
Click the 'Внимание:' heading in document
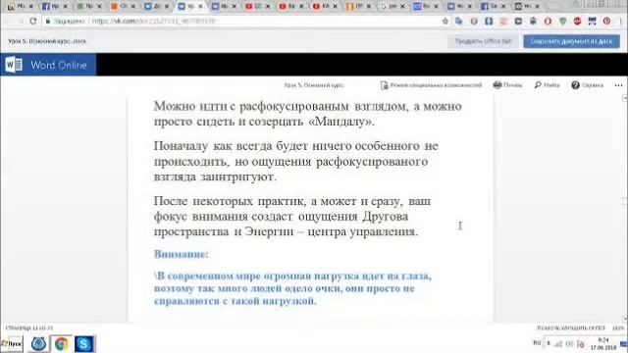pos(181,254)
